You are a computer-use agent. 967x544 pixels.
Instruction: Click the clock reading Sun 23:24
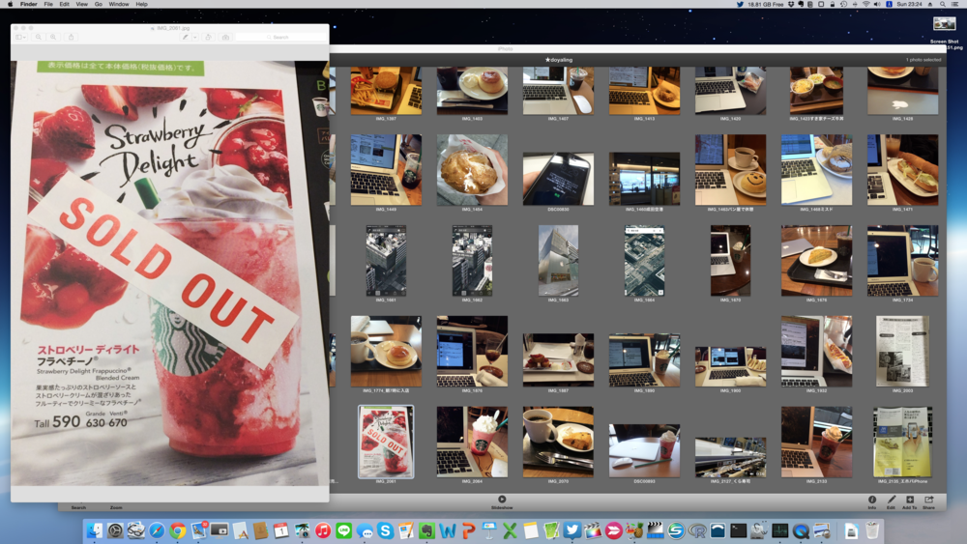pyautogui.click(x=909, y=4)
